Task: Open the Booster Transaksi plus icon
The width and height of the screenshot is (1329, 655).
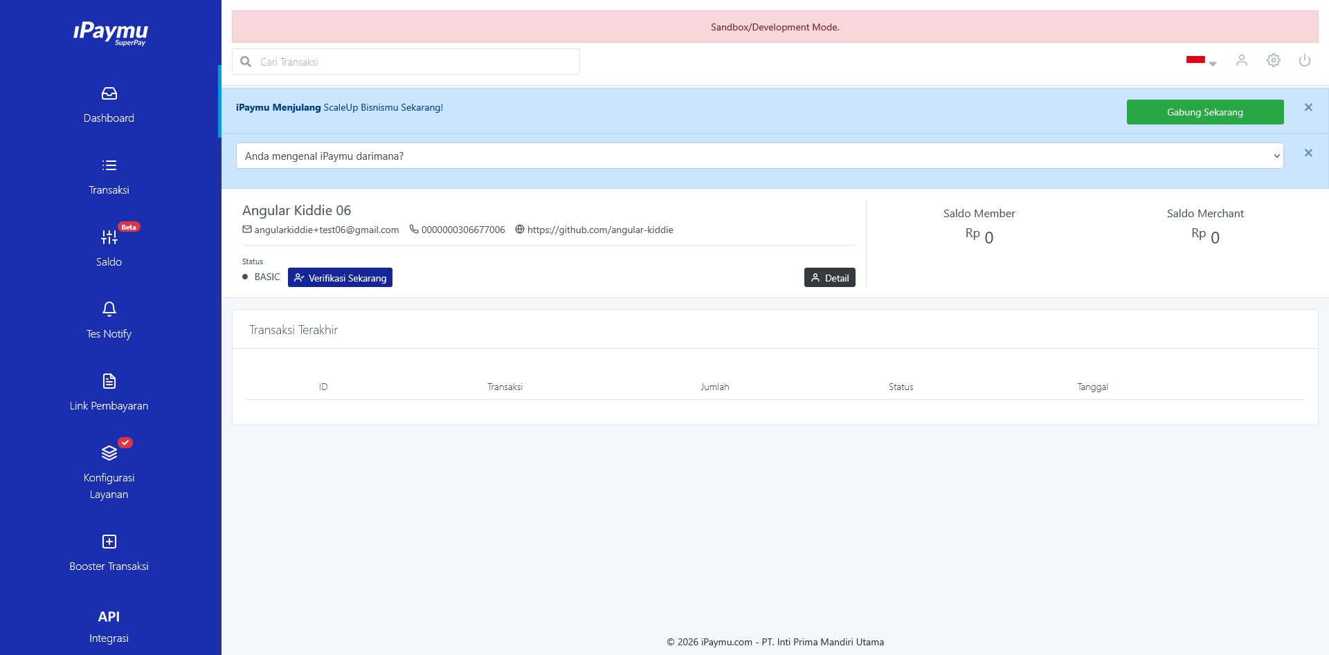Action: point(109,542)
